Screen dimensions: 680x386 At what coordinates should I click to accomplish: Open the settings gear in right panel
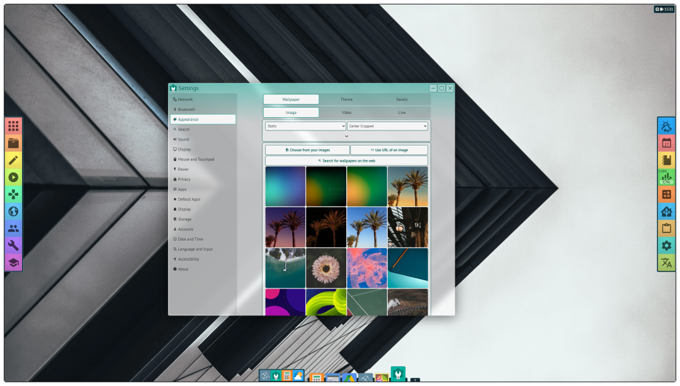[666, 246]
